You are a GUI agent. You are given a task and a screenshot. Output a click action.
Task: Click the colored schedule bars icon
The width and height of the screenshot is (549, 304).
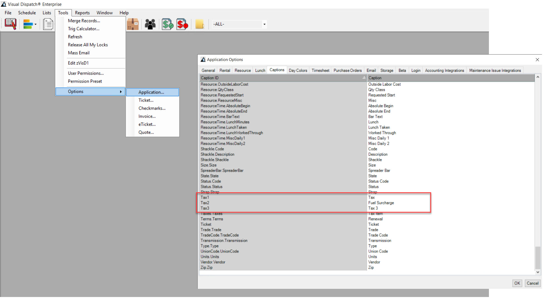click(x=28, y=24)
